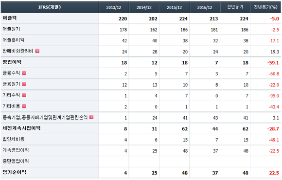Screen dimensions: 282x180
Task: Click 판매비와관리비 change 19.3 percent
Action: [x=275, y=52]
